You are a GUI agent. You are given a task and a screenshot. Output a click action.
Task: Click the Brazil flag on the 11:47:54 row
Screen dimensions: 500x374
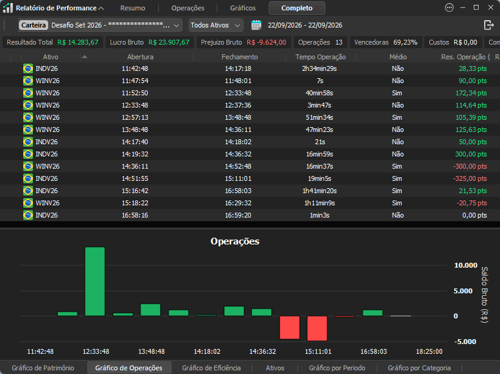click(28, 81)
